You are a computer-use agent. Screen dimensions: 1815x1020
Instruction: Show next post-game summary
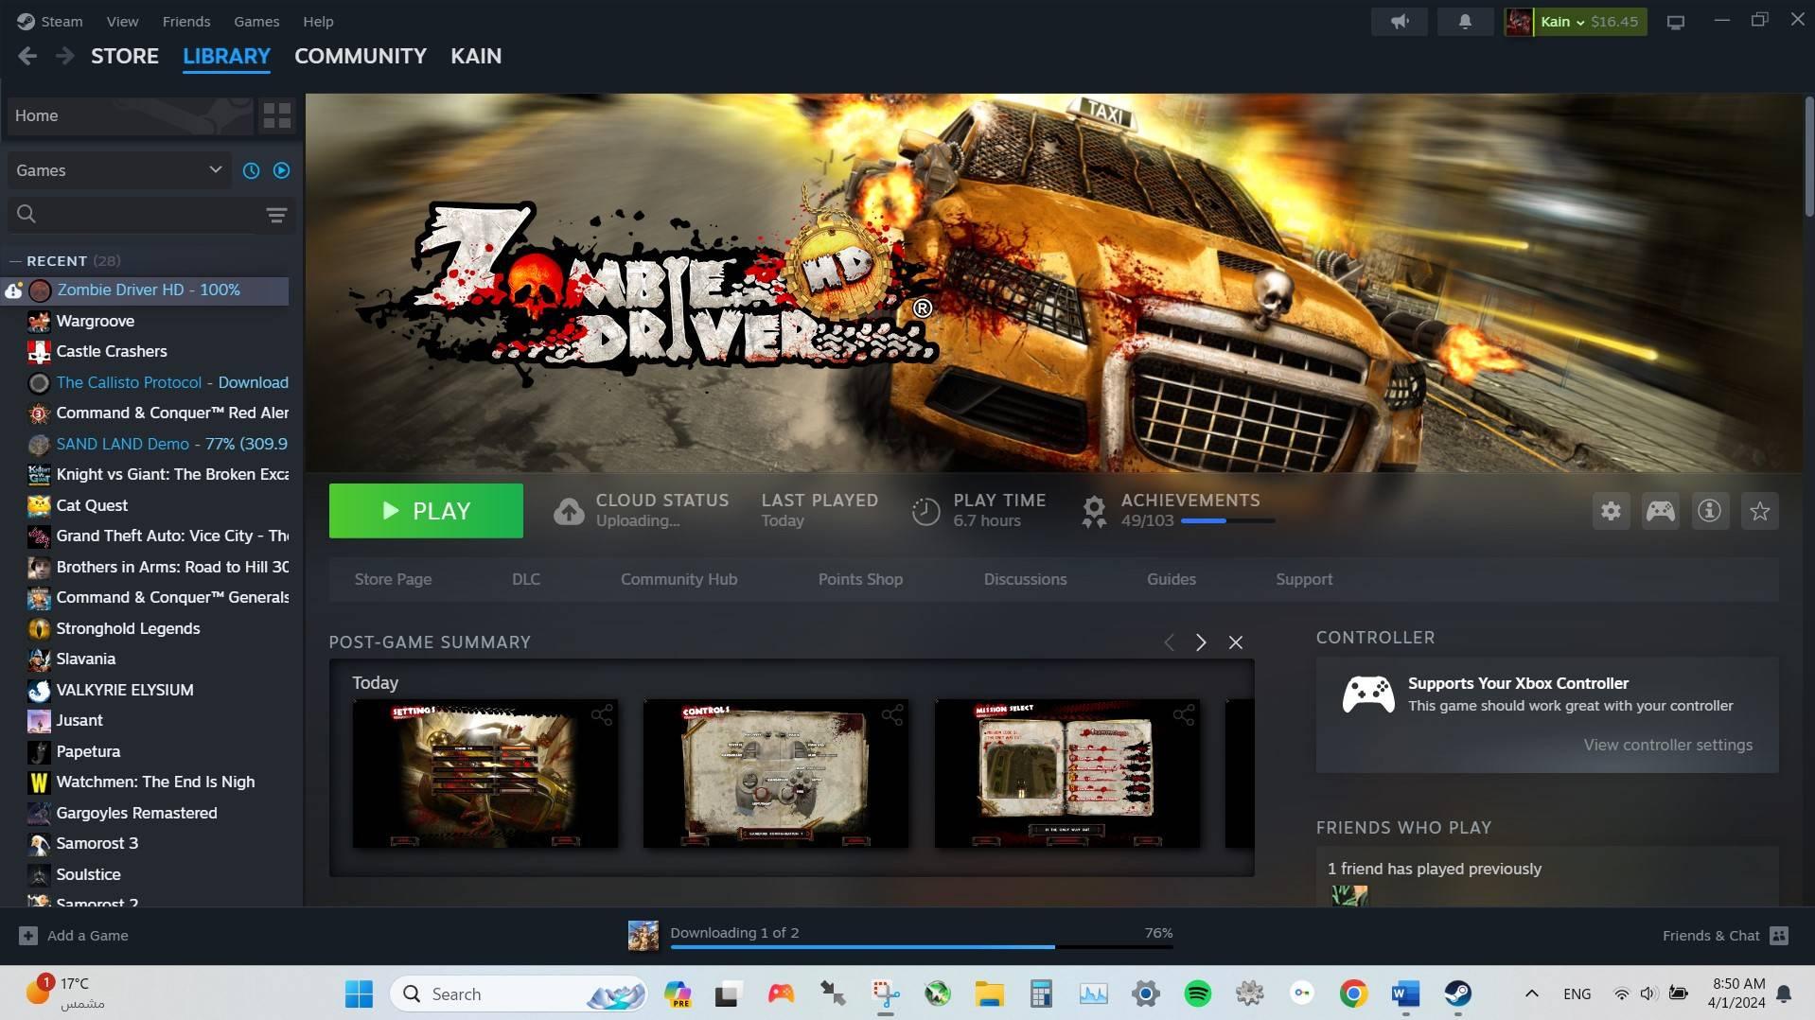point(1201,642)
